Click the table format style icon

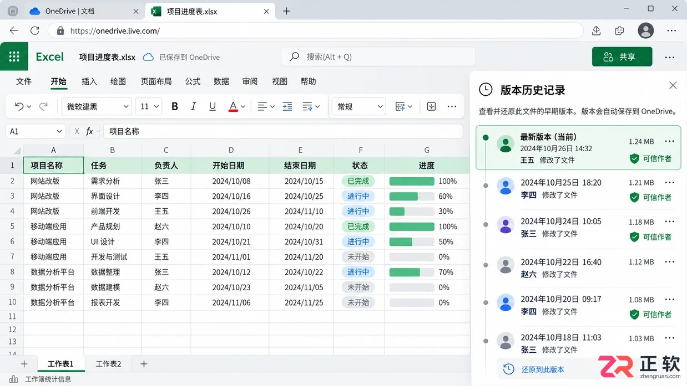[x=400, y=106]
